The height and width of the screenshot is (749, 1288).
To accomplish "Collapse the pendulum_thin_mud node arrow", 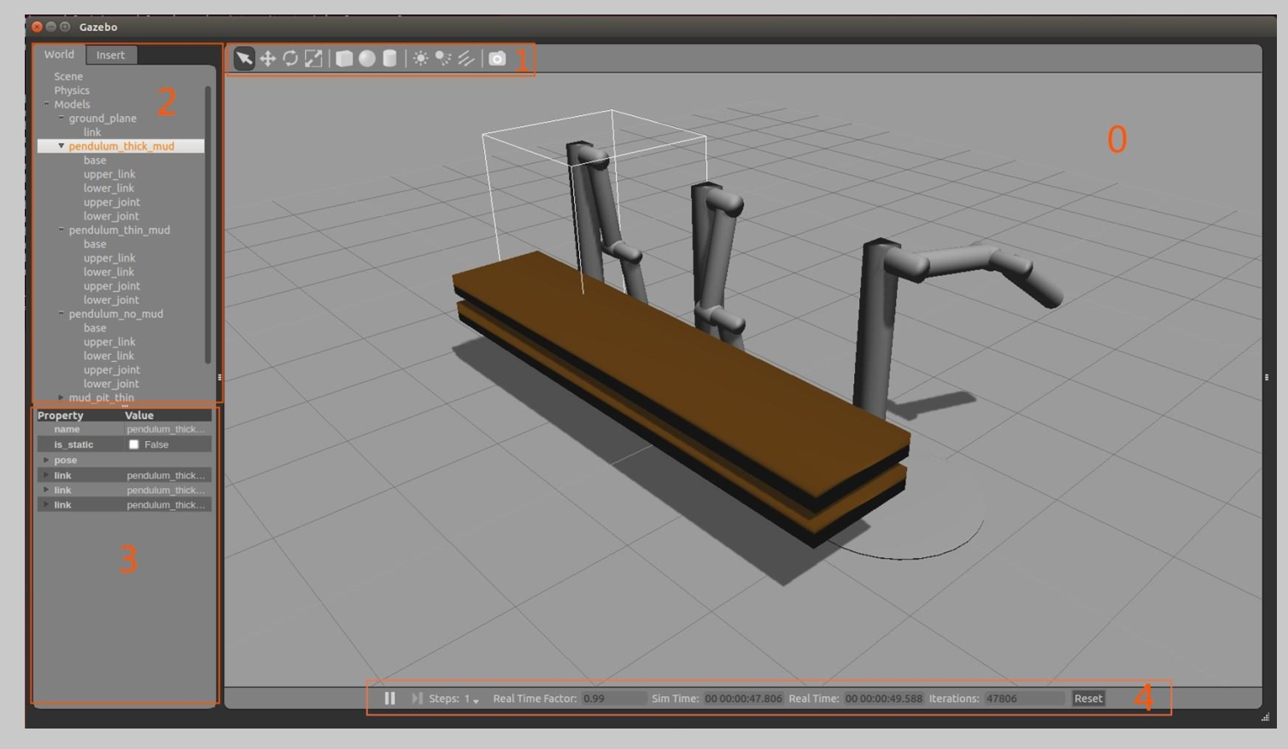I will pos(61,229).
